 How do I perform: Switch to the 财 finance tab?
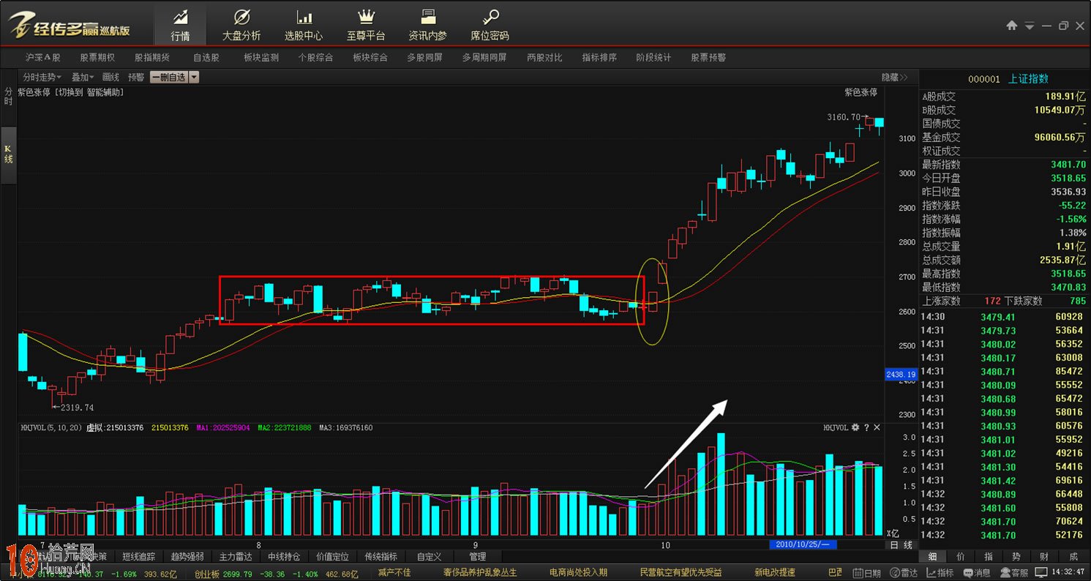click(1044, 557)
